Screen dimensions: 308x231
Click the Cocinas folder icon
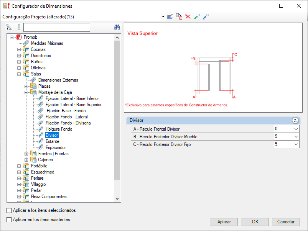point(26,49)
